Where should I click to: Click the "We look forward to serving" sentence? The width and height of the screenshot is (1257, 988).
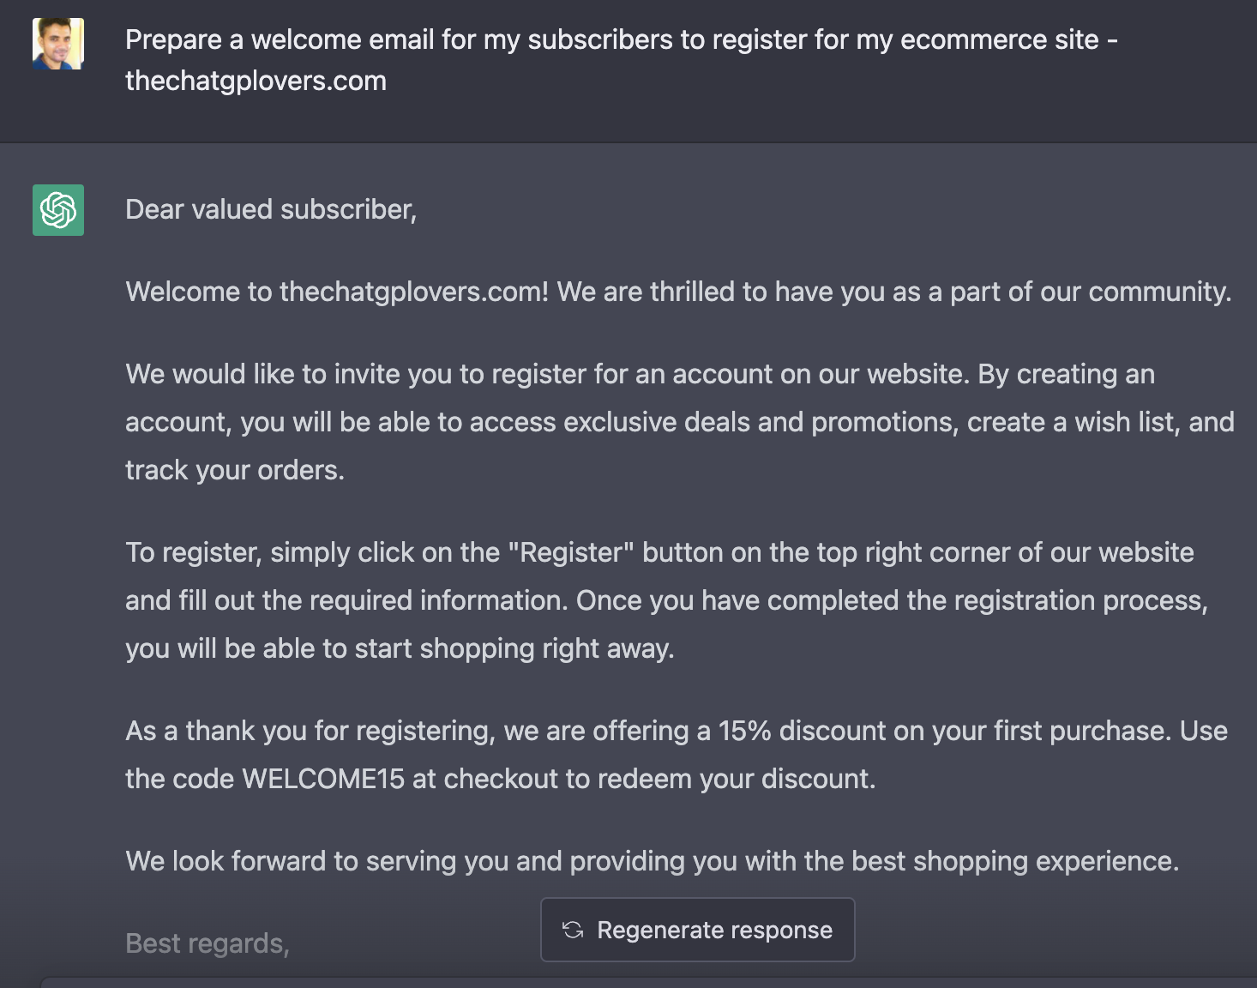(x=652, y=862)
